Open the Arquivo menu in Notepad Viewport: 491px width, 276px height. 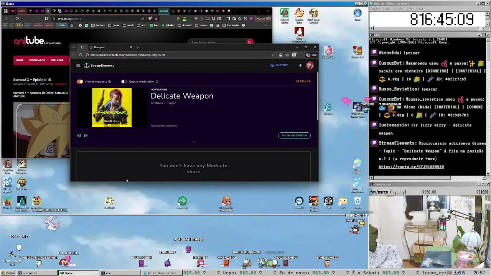click(x=374, y=8)
